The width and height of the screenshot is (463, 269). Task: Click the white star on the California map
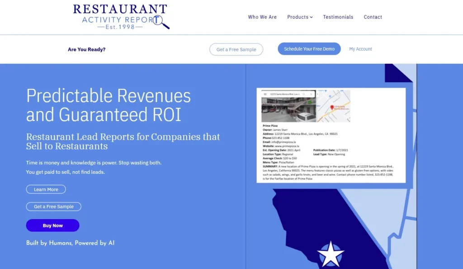tap(331, 254)
